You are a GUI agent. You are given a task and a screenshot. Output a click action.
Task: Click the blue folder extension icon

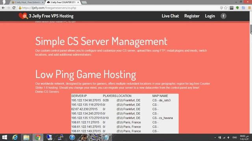click(x=243, y=8)
